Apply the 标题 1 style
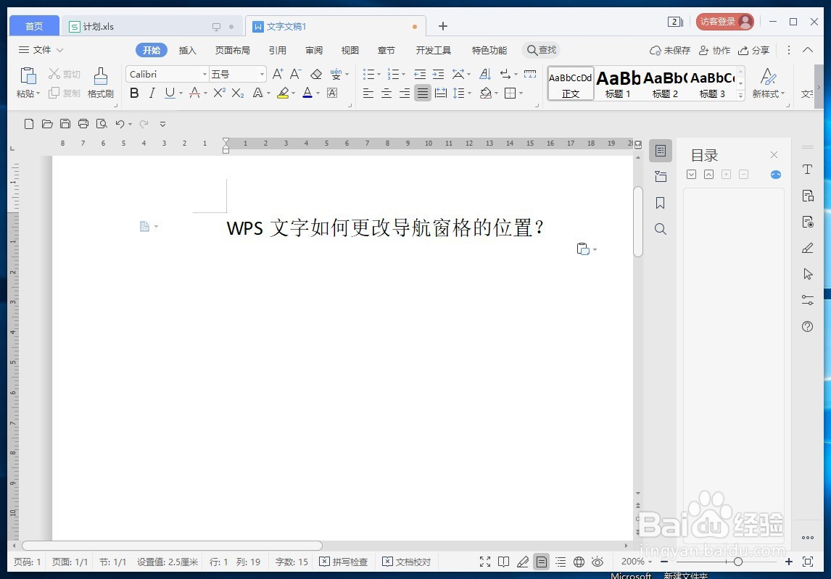 click(618, 84)
